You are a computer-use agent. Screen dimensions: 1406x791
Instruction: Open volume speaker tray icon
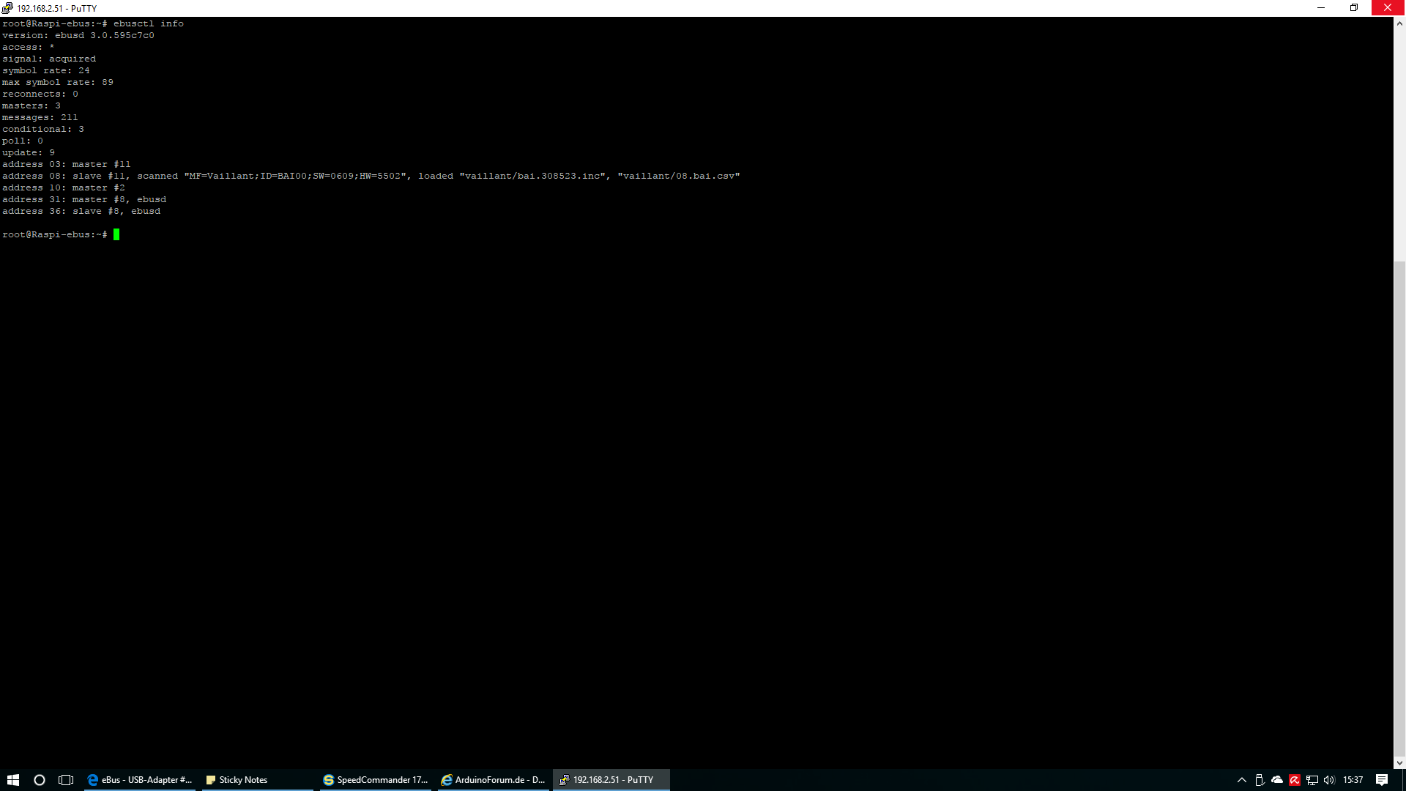(x=1330, y=780)
